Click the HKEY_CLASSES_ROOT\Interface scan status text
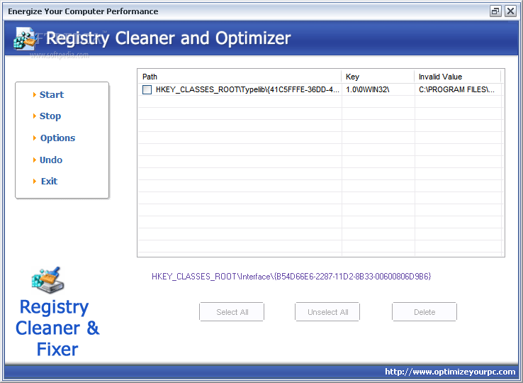523x383 pixels. pos(291,277)
